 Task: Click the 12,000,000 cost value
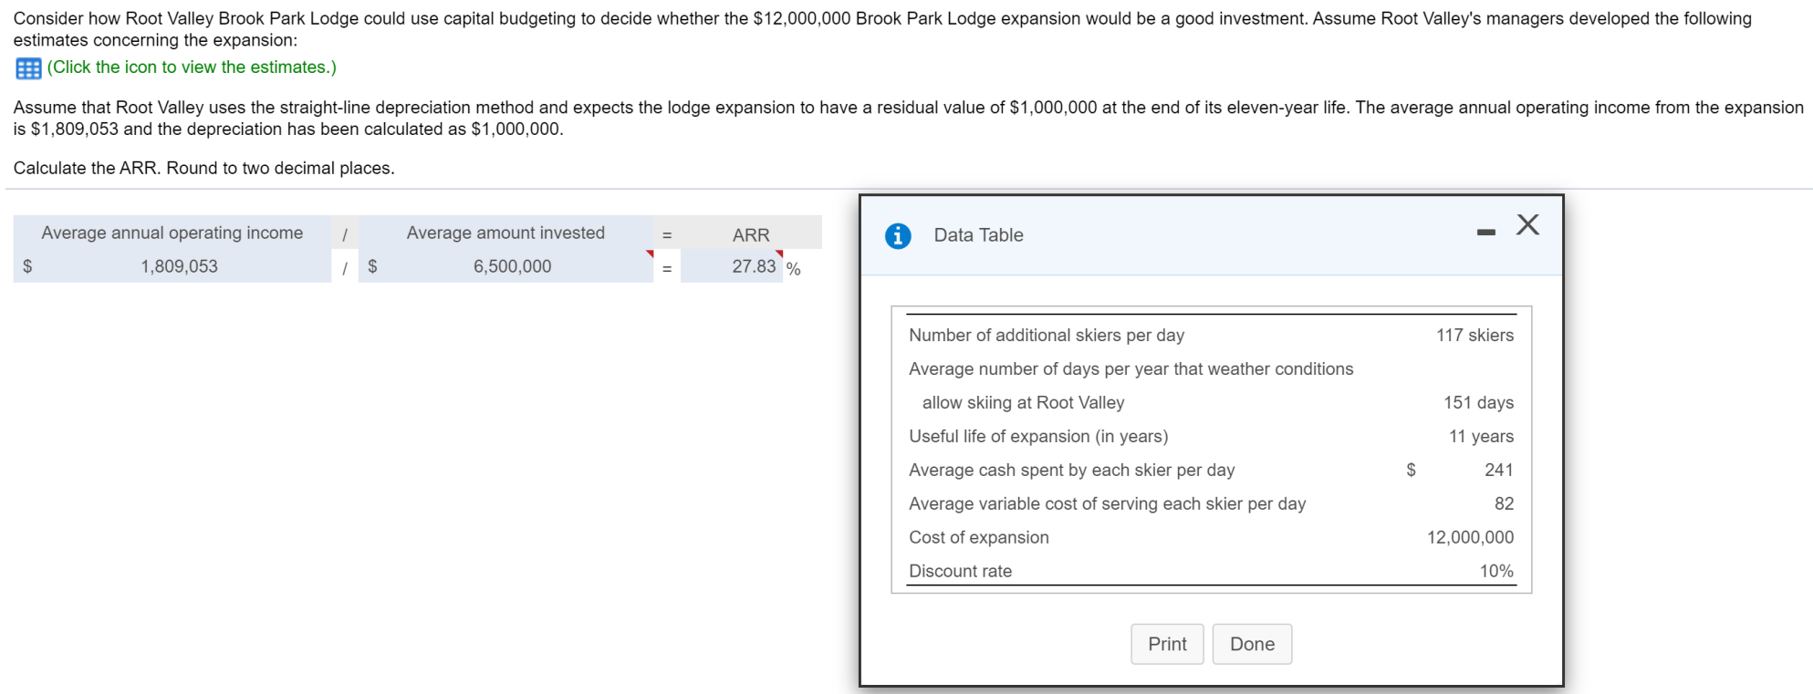1470,538
